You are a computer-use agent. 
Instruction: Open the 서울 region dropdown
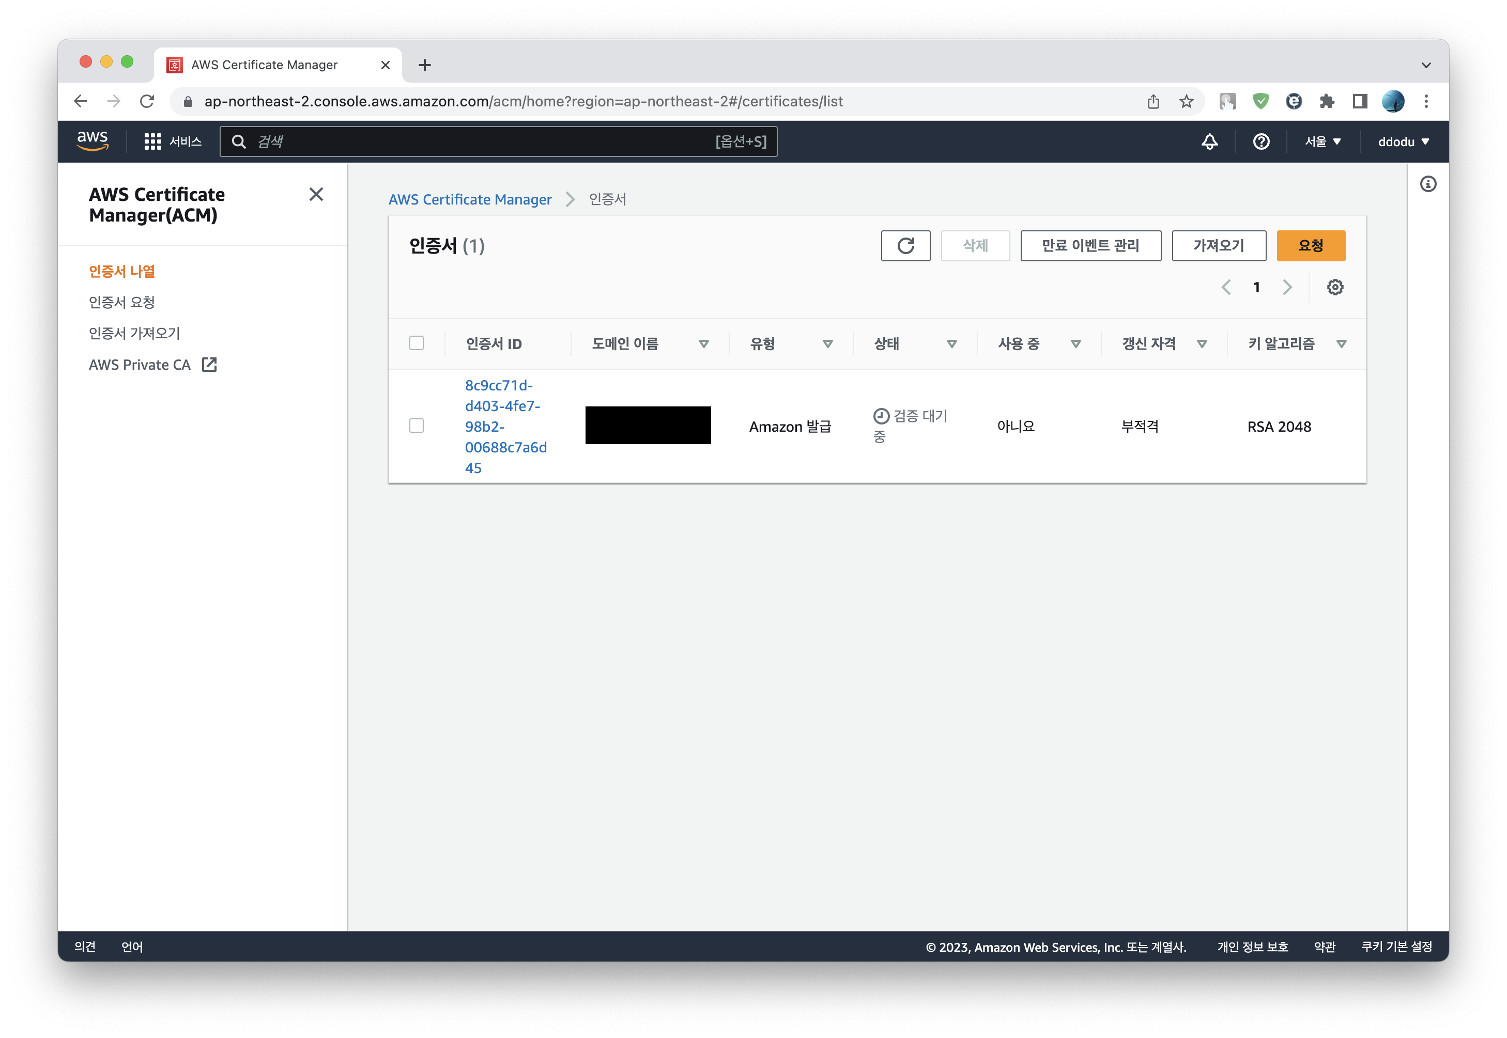point(1322,142)
